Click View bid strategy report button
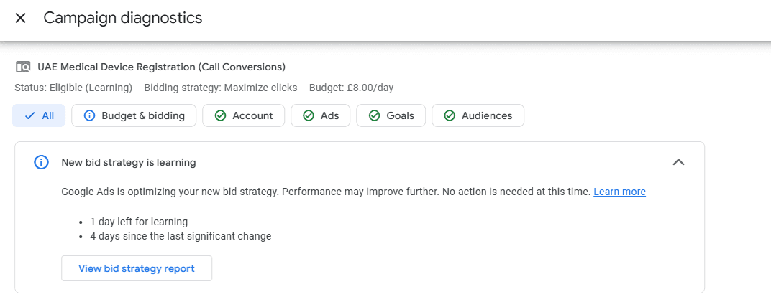The height and width of the screenshot is (307, 771). pos(137,268)
